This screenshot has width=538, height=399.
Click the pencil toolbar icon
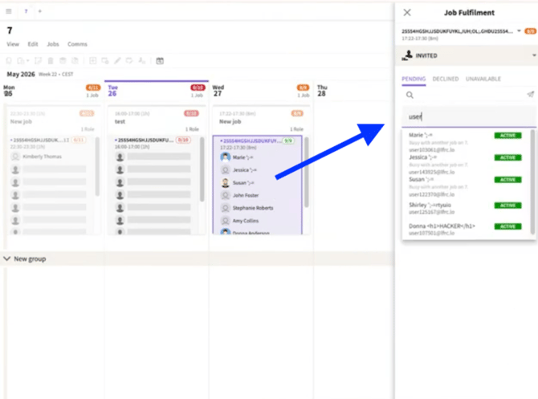pyautogui.click(x=117, y=61)
